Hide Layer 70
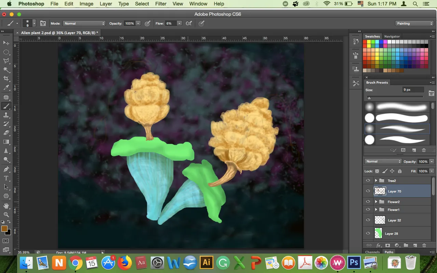The image size is (437, 273). click(368, 191)
